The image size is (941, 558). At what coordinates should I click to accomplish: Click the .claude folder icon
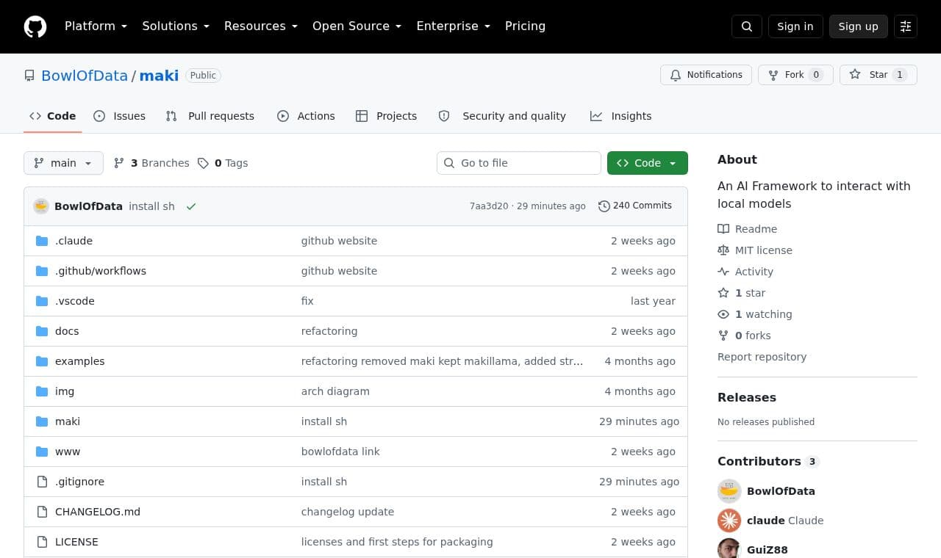tap(42, 241)
